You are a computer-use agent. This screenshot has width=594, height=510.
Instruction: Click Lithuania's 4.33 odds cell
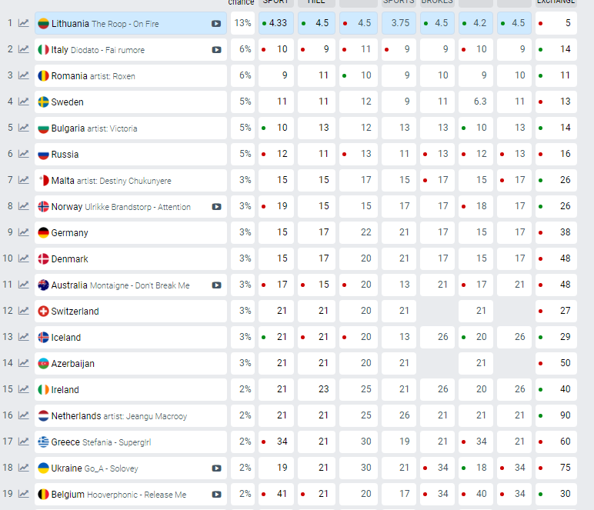pos(275,23)
